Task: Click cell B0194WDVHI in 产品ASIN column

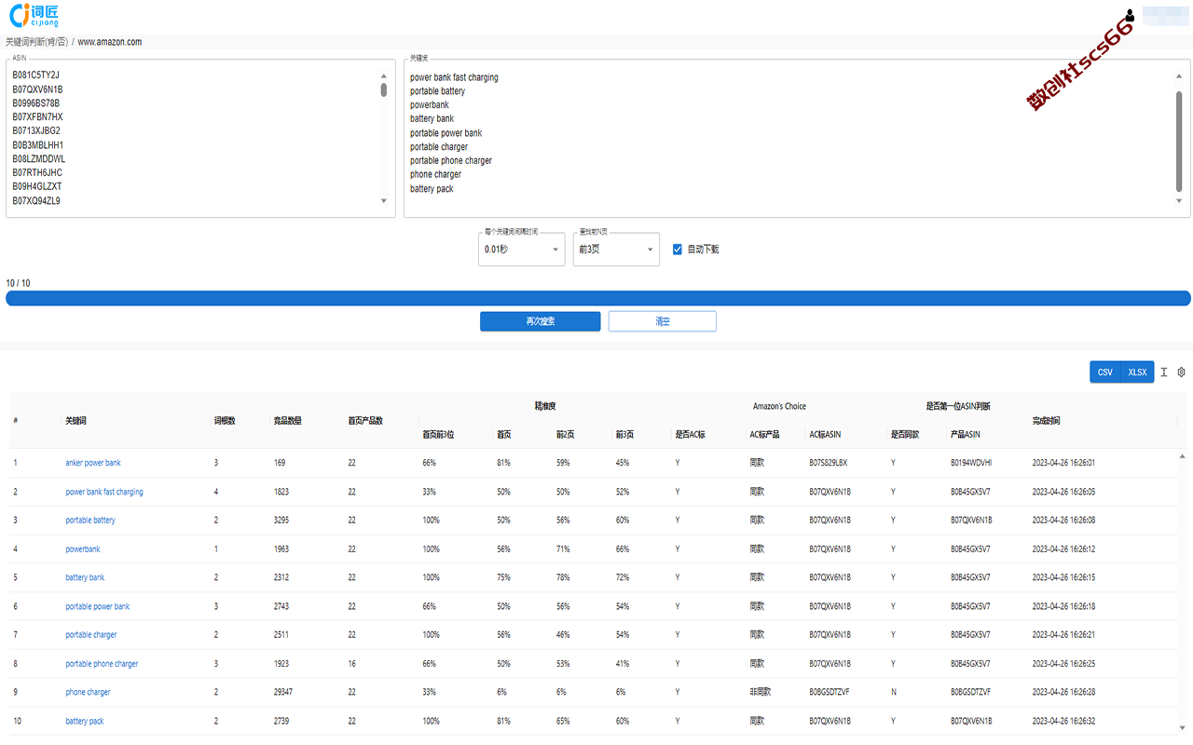Action: tap(971, 463)
